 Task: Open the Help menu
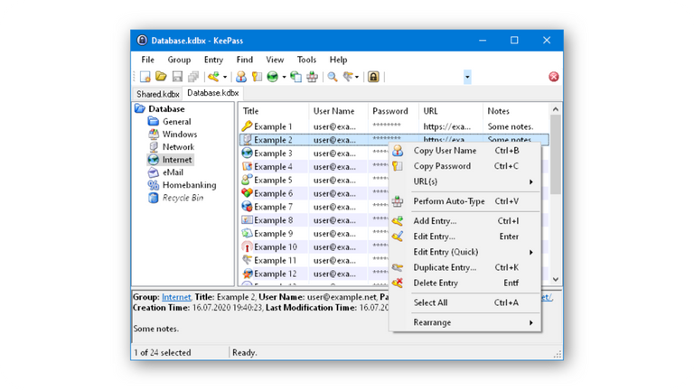coord(338,60)
